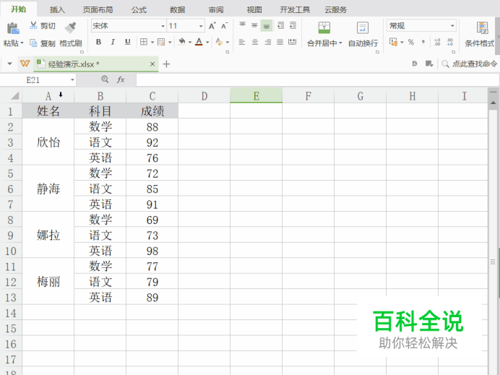Screen dimensions: 500x375
Task: Click the merged cell 静海
Action: point(48,189)
